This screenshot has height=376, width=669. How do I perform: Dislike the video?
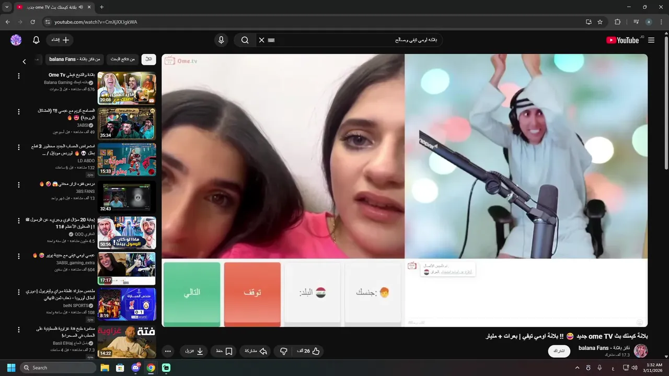point(284,351)
